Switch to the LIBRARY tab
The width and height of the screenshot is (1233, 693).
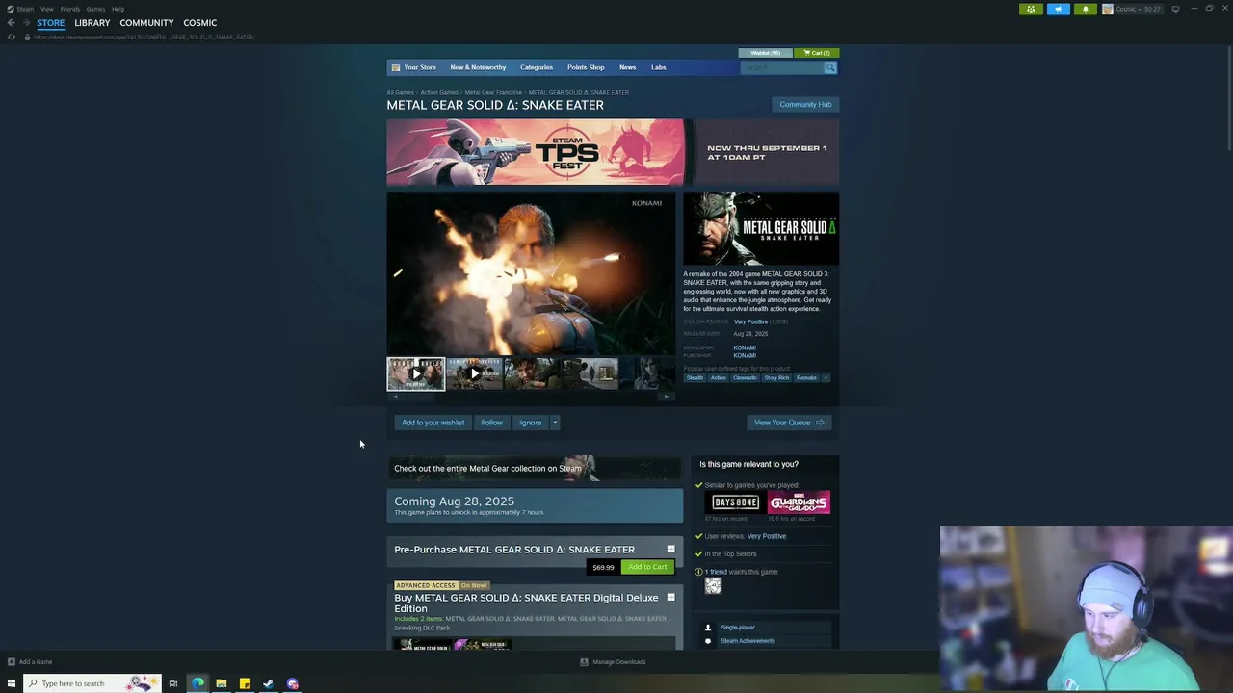[x=92, y=23]
